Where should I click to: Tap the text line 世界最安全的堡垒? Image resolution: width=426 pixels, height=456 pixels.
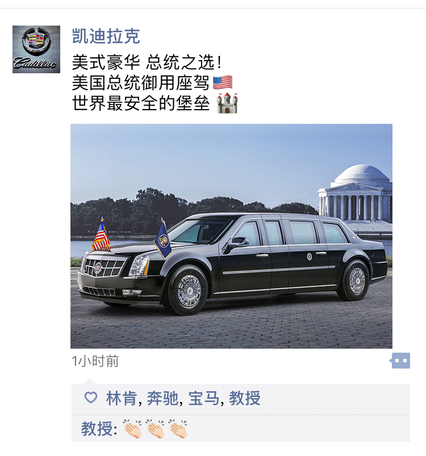(141, 103)
